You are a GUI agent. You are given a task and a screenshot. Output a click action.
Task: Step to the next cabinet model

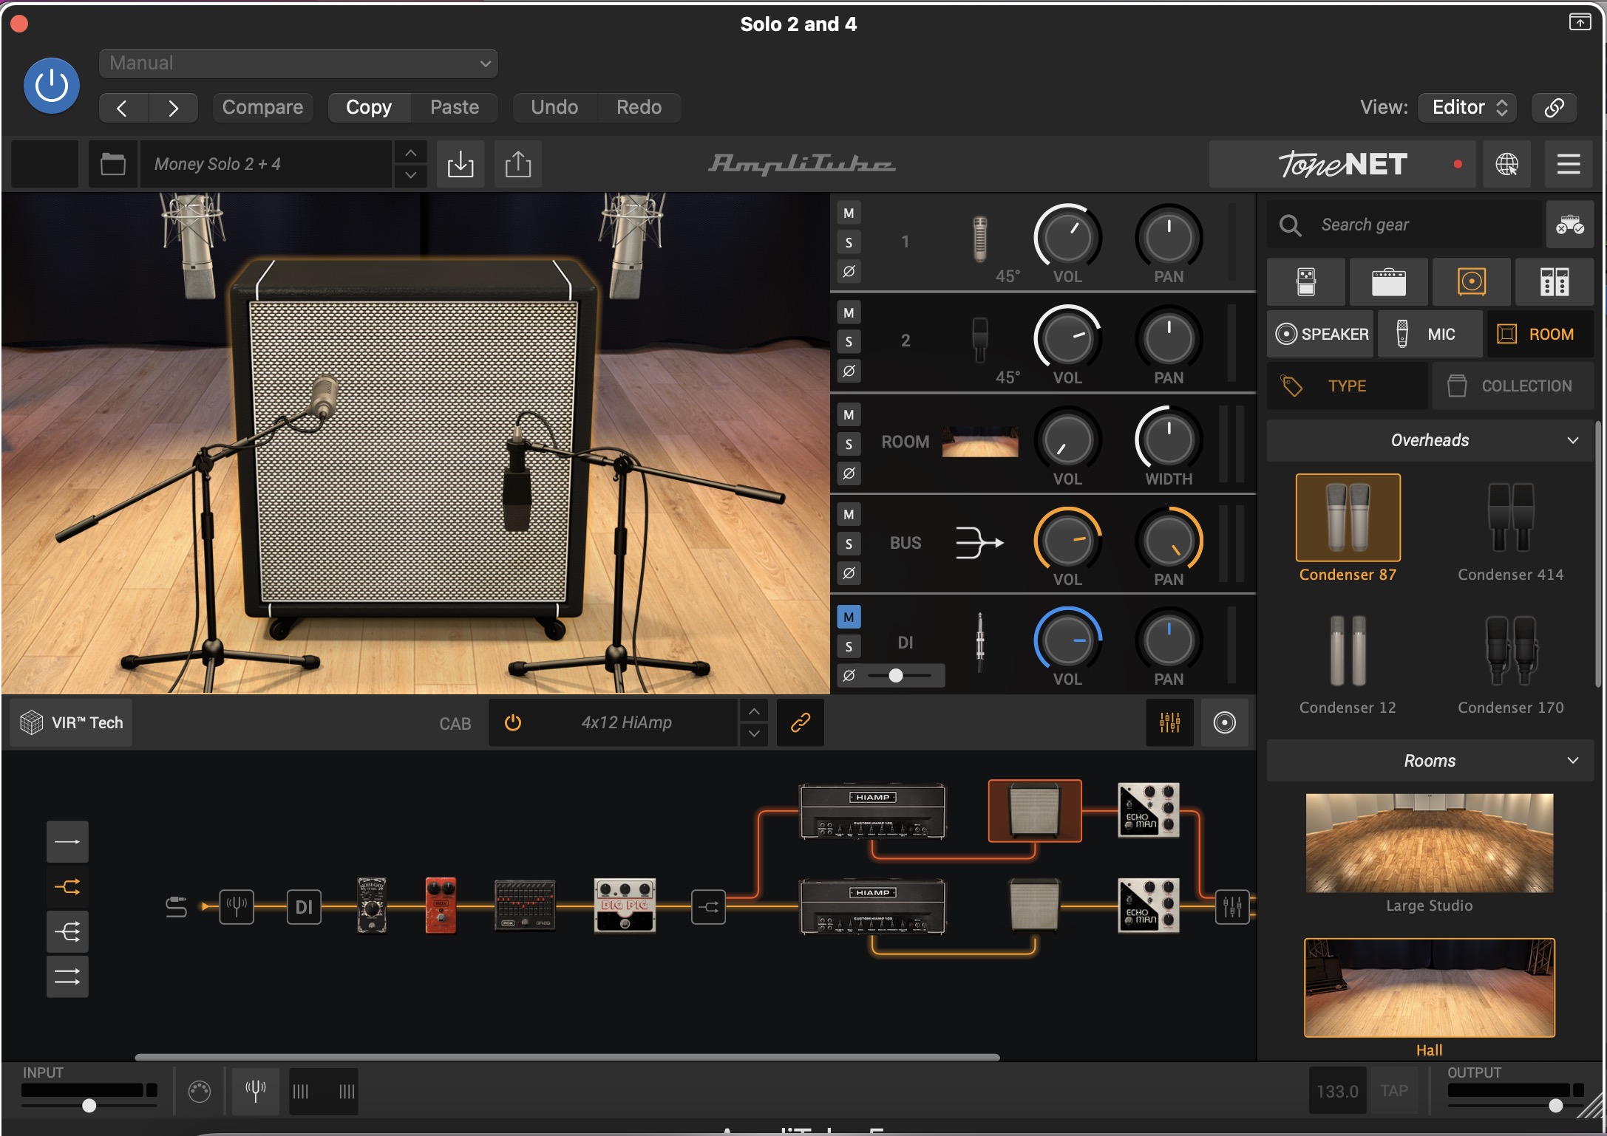click(x=753, y=735)
